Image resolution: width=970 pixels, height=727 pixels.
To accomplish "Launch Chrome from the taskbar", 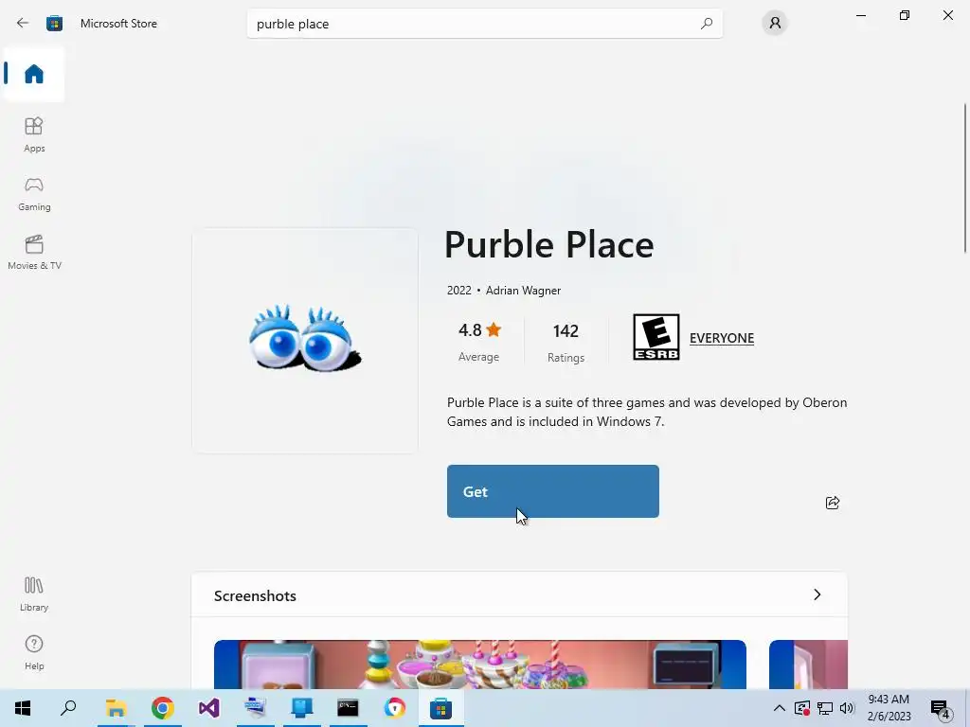I will (163, 708).
